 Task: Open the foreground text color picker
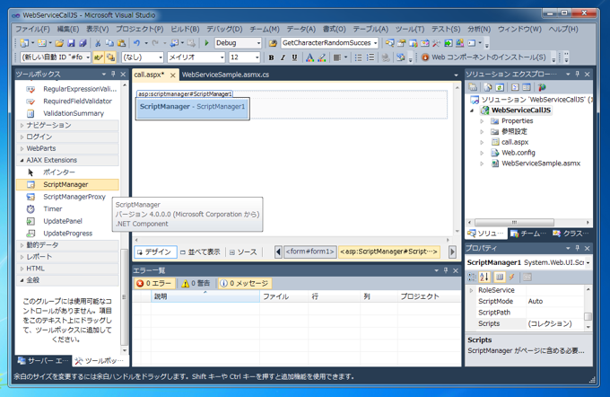[309, 57]
